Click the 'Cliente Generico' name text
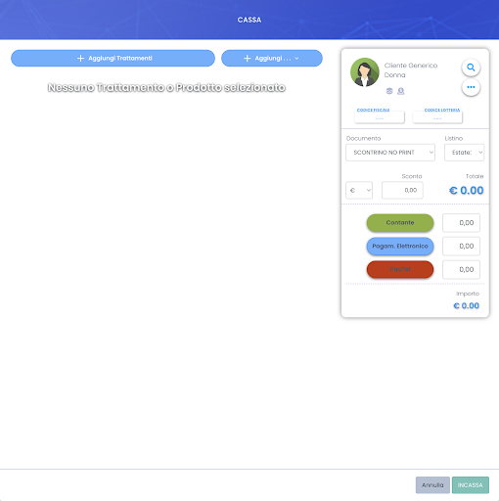499x501 pixels. (x=411, y=66)
